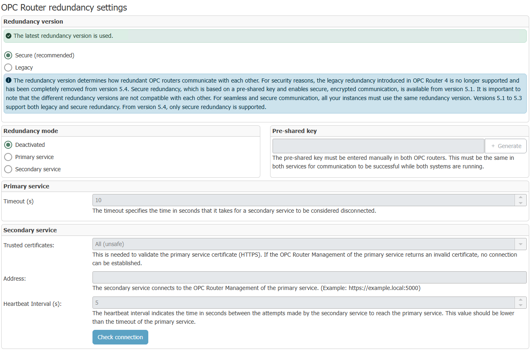Click the 'Redundancy version' section header

tap(33, 21)
